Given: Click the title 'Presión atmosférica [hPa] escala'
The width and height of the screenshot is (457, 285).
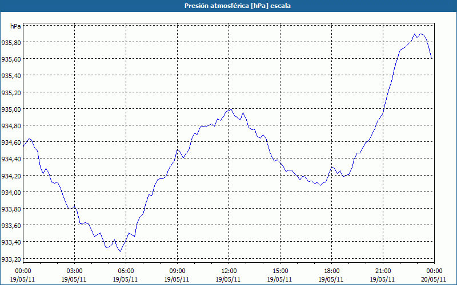Looking at the screenshot, I should [x=237, y=6].
